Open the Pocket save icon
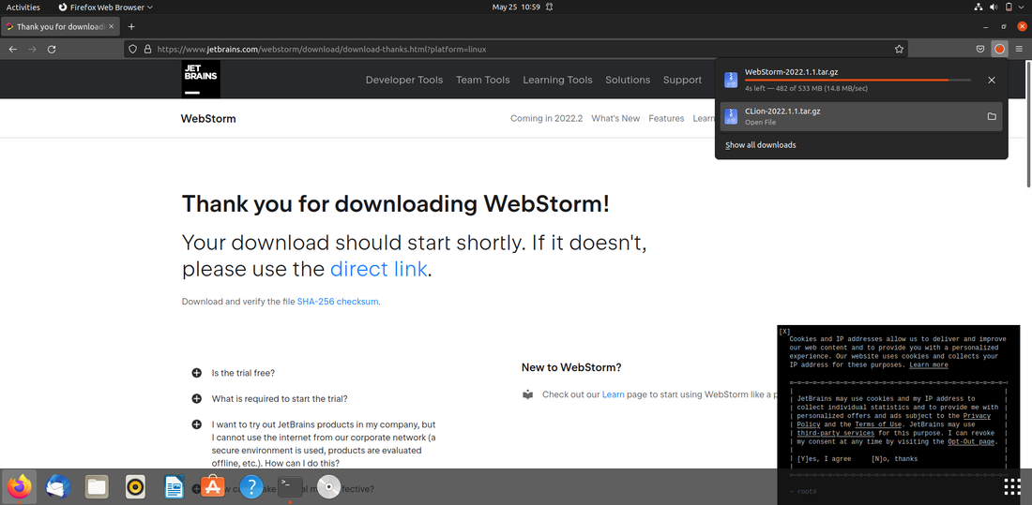 980,50
